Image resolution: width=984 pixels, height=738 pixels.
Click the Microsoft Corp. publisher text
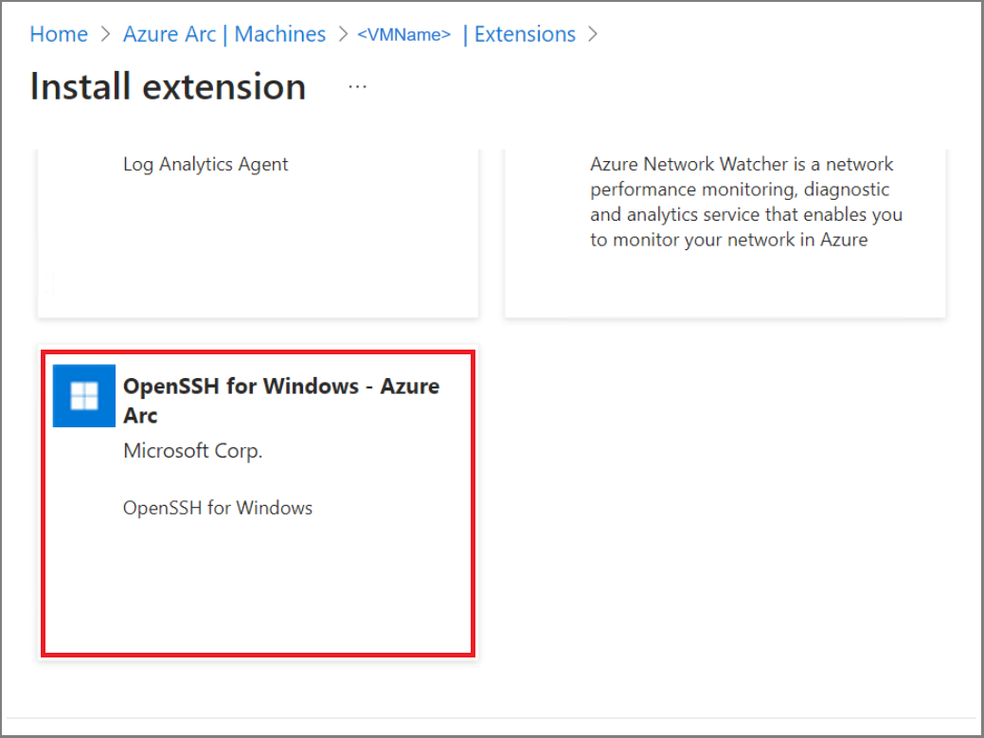[x=193, y=451]
